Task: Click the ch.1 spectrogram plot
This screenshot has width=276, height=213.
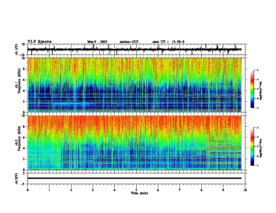Action: (135, 85)
